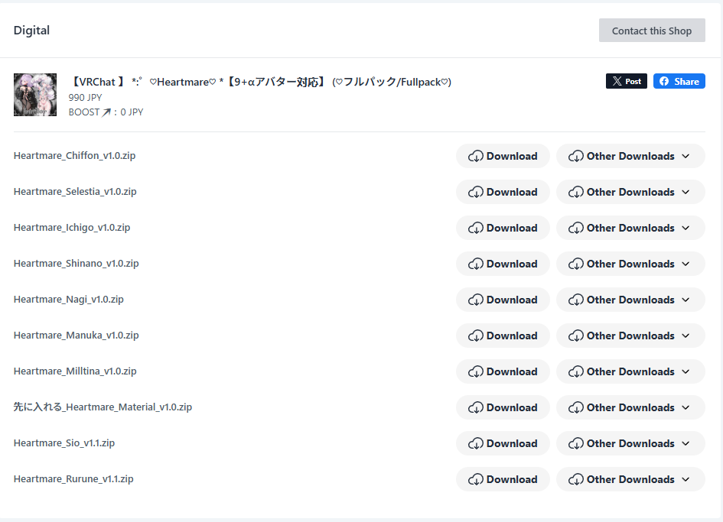Expand Other Downloads for Material file
This screenshot has width=723, height=522.
[630, 407]
